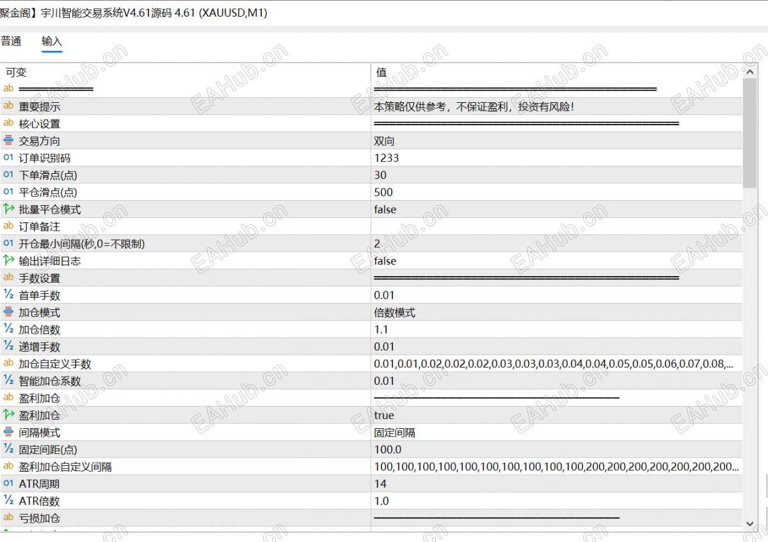Click the string icon beside 手数设置
The width and height of the screenshot is (768, 542).
tap(8, 278)
